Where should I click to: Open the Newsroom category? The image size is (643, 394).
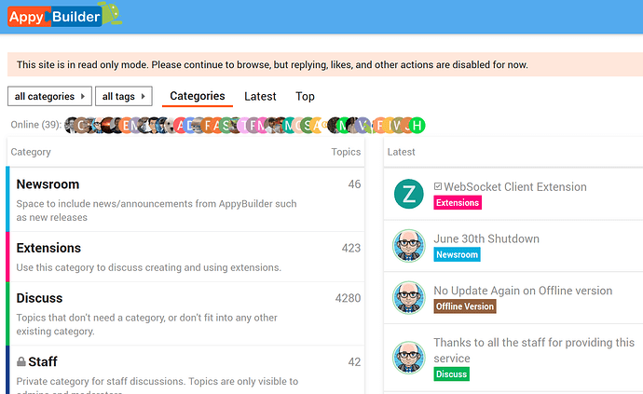48,184
